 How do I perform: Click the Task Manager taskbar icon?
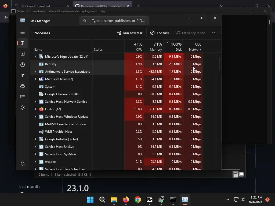(185, 200)
